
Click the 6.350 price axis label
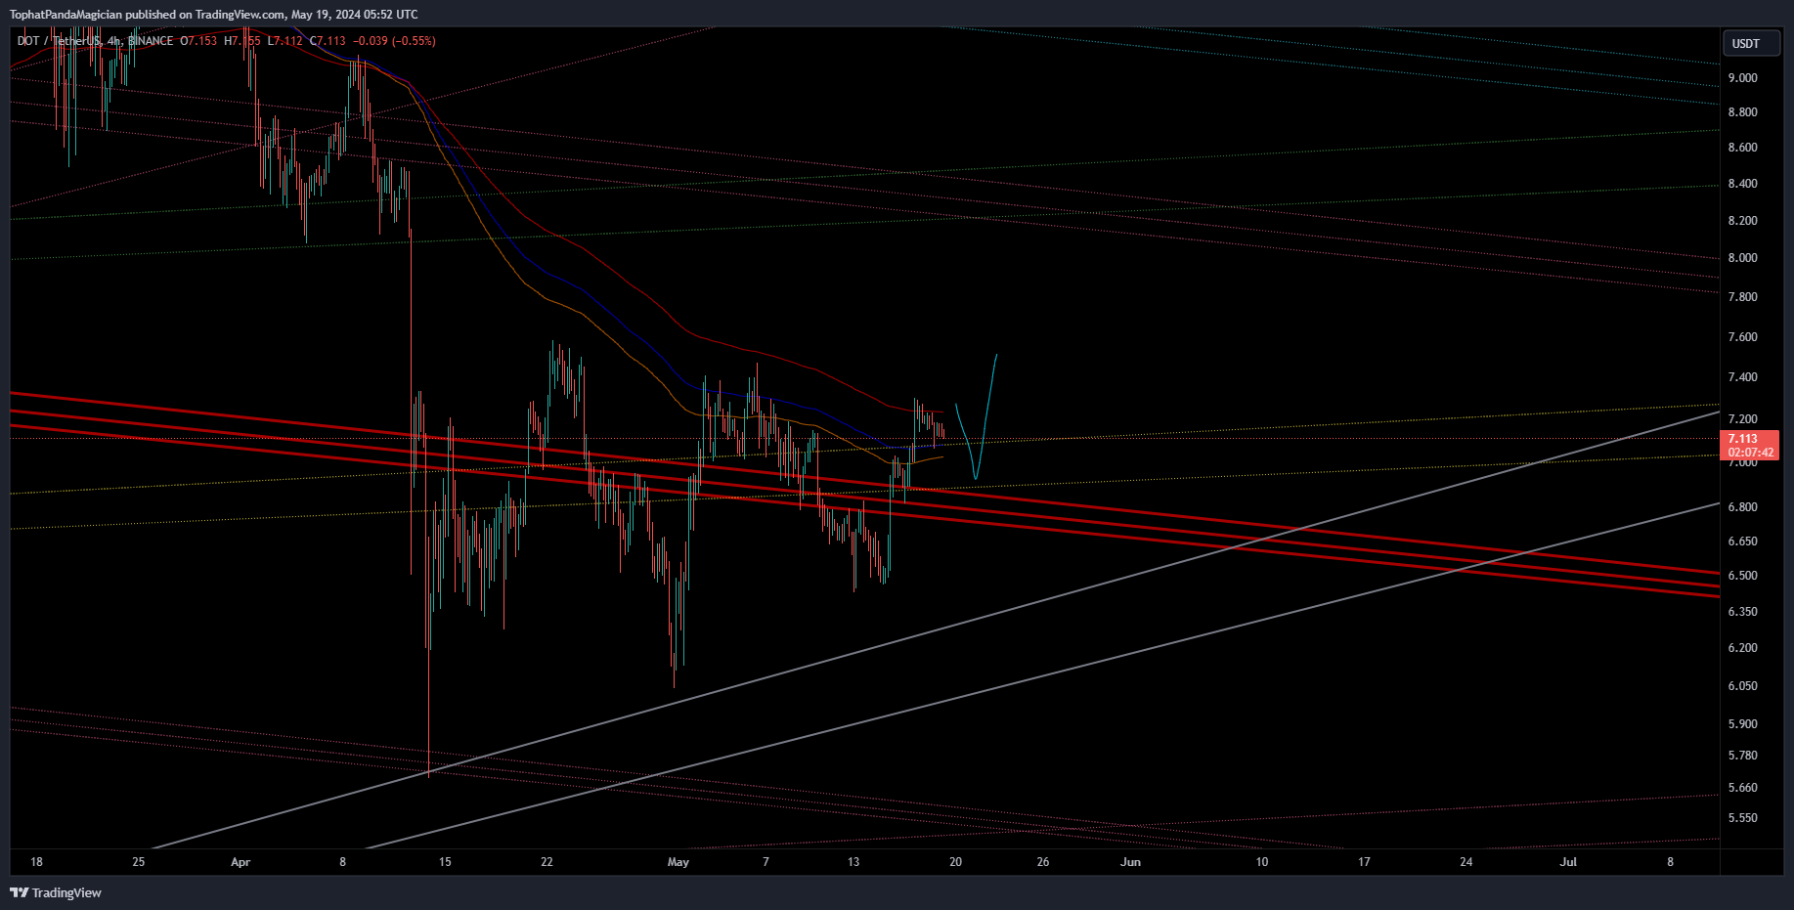(1742, 612)
